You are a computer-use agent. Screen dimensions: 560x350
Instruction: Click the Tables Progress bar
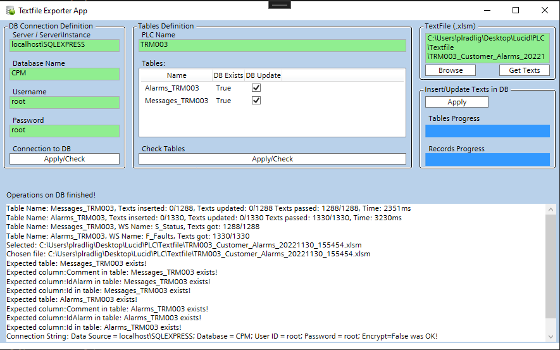(x=487, y=131)
